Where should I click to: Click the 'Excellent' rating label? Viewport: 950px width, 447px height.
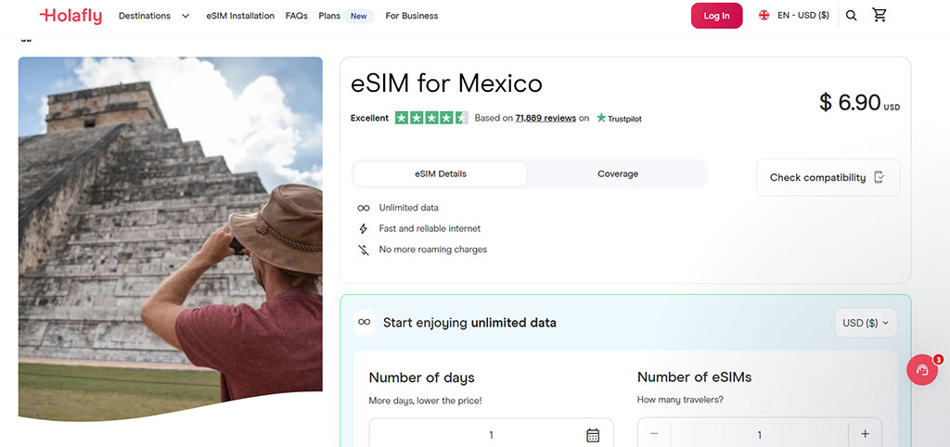pyautogui.click(x=369, y=118)
